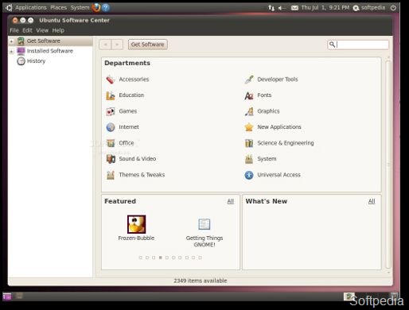Open the File menu
The height and width of the screenshot is (310, 409).
point(14,30)
